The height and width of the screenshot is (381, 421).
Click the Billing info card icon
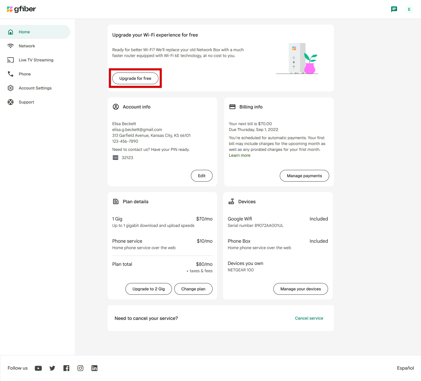pos(232,107)
